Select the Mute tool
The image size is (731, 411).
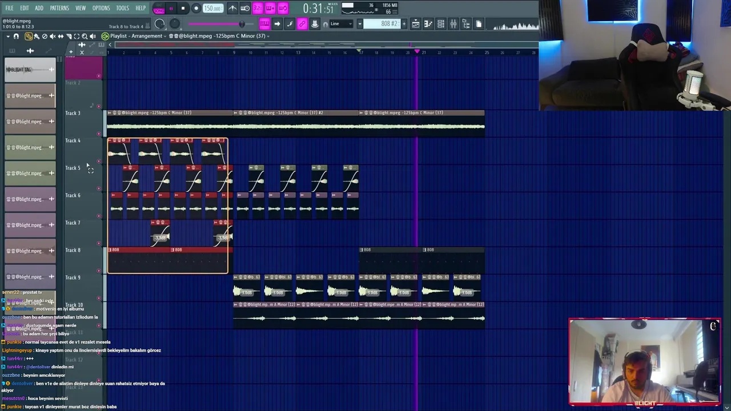click(x=53, y=37)
